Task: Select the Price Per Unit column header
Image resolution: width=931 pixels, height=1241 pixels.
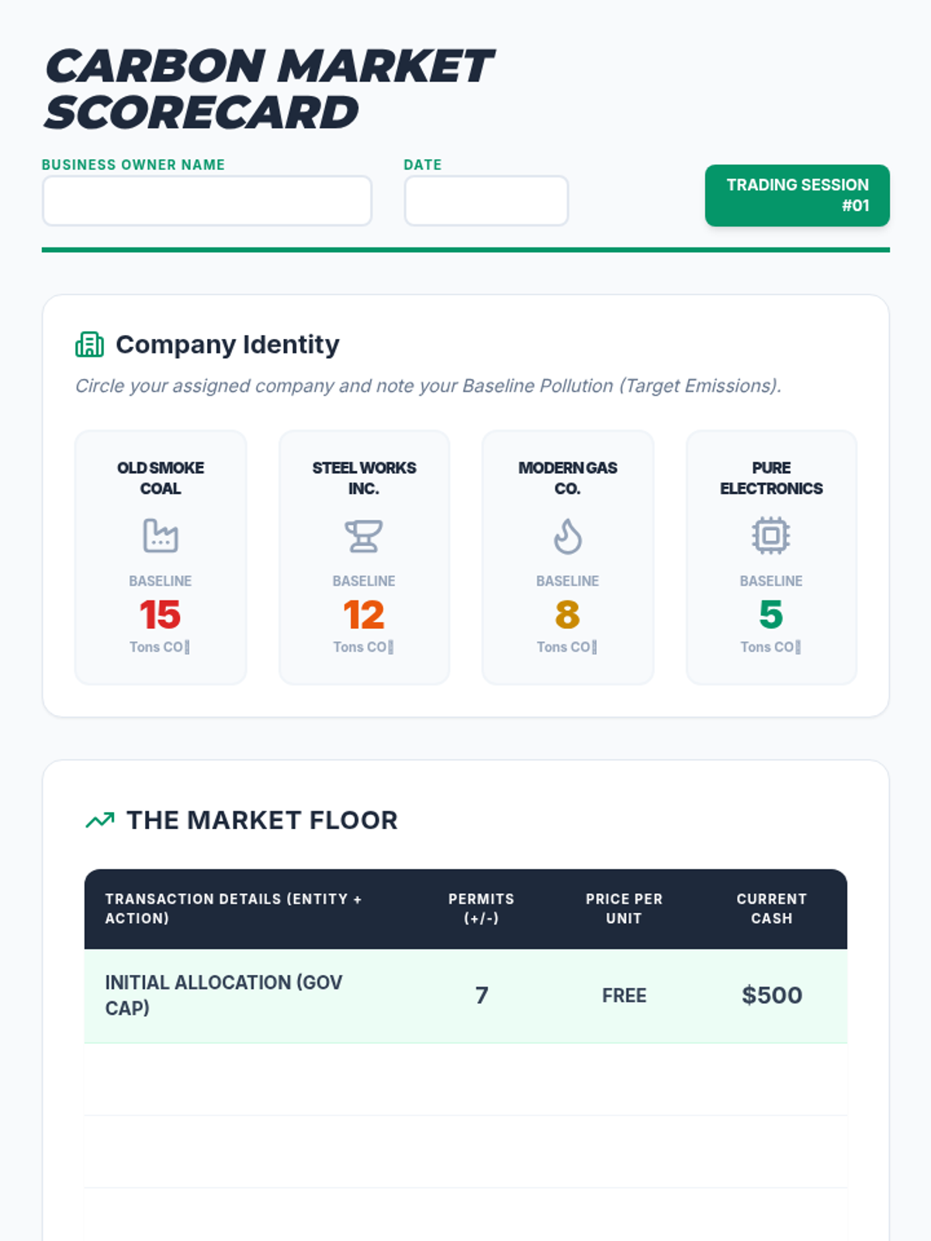Action: point(624,908)
